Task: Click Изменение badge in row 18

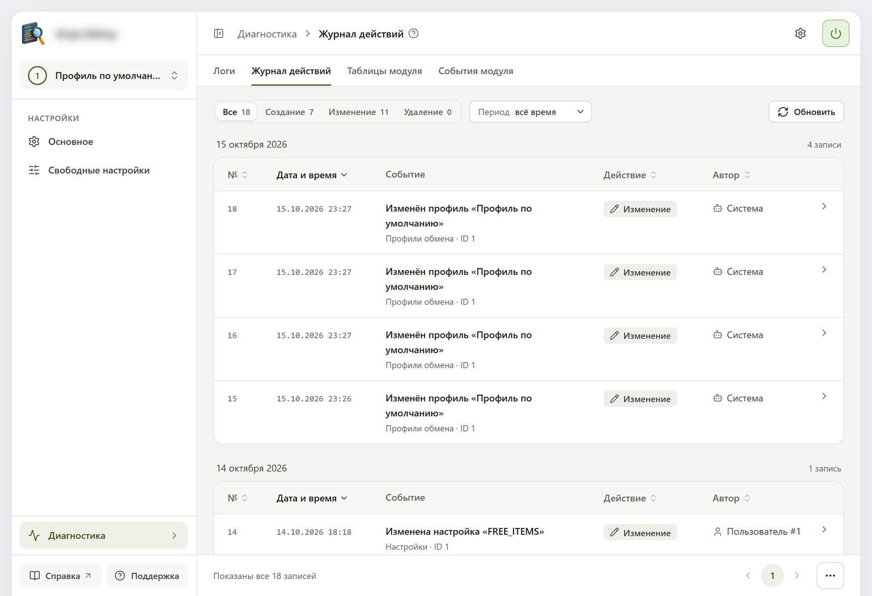Action: coord(640,210)
